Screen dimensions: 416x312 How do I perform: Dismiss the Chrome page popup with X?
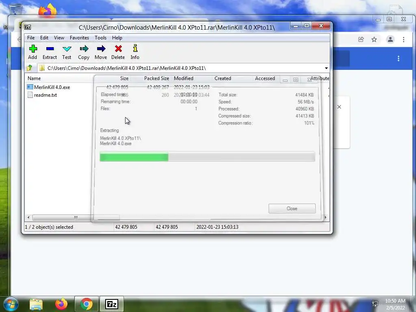339,107
